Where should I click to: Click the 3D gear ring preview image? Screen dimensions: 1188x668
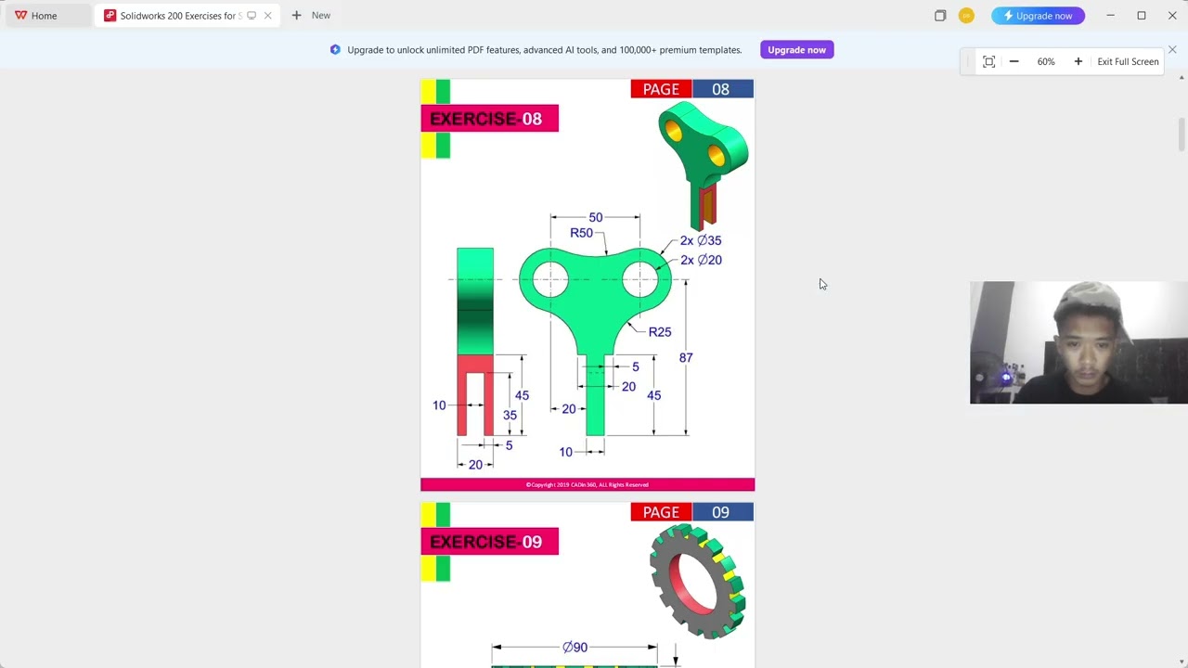click(697, 582)
